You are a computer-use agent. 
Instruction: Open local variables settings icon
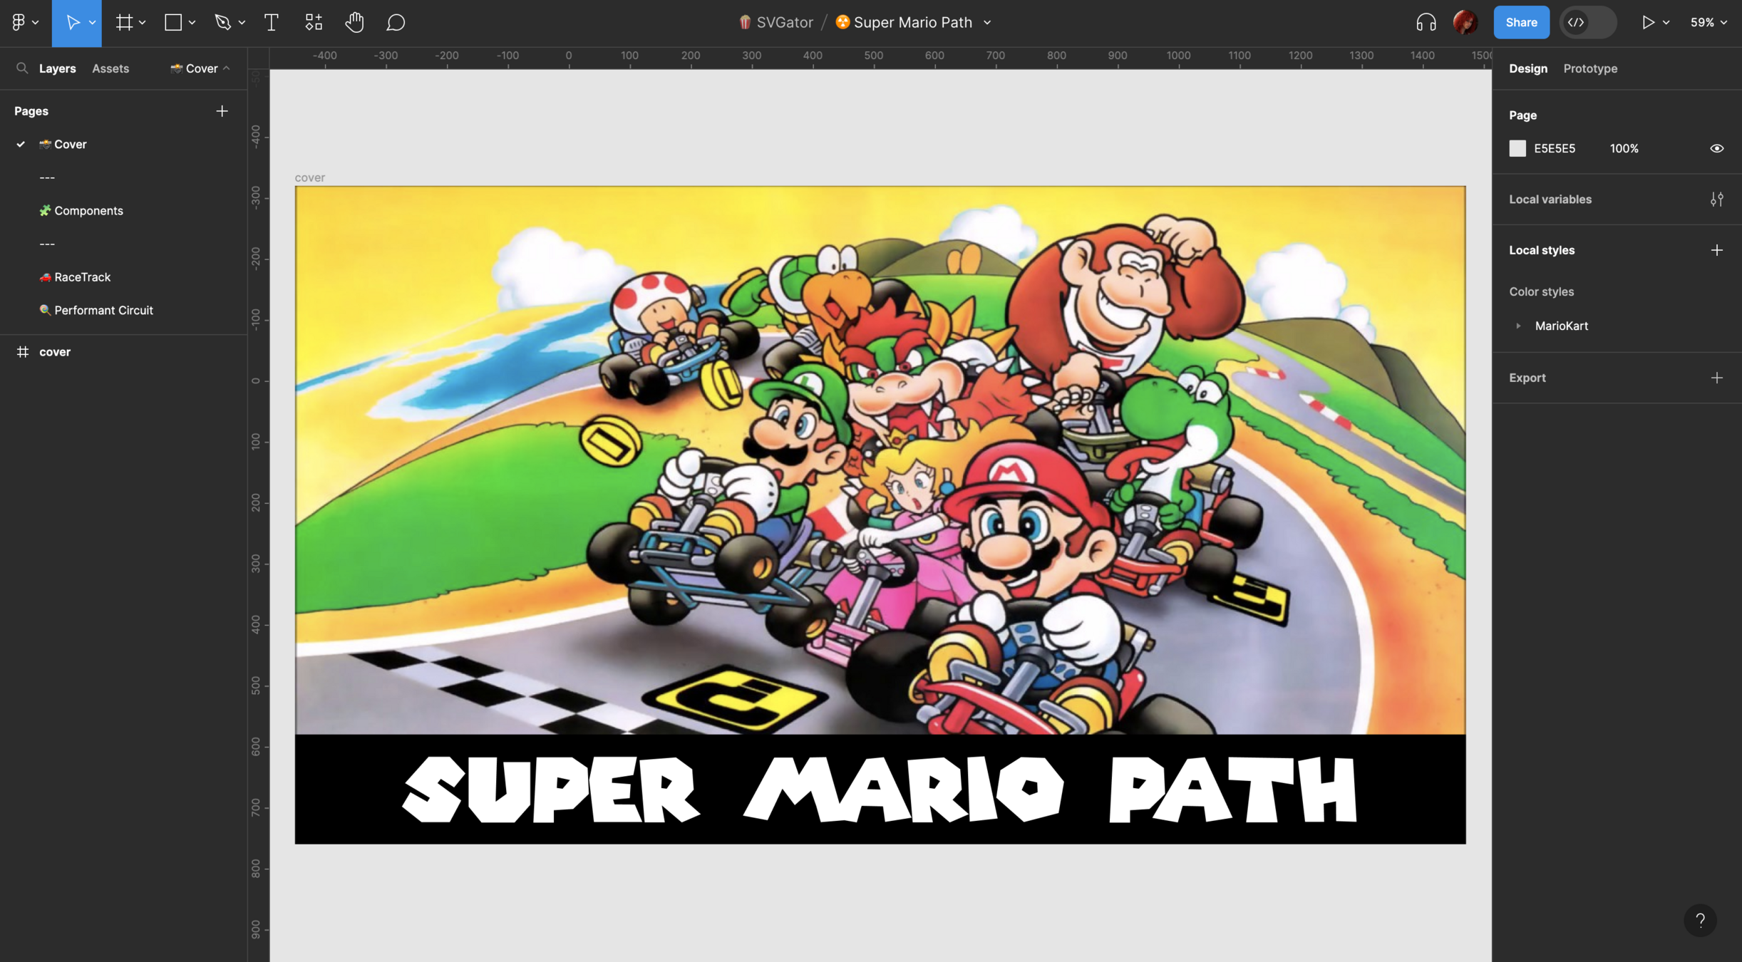(1716, 200)
